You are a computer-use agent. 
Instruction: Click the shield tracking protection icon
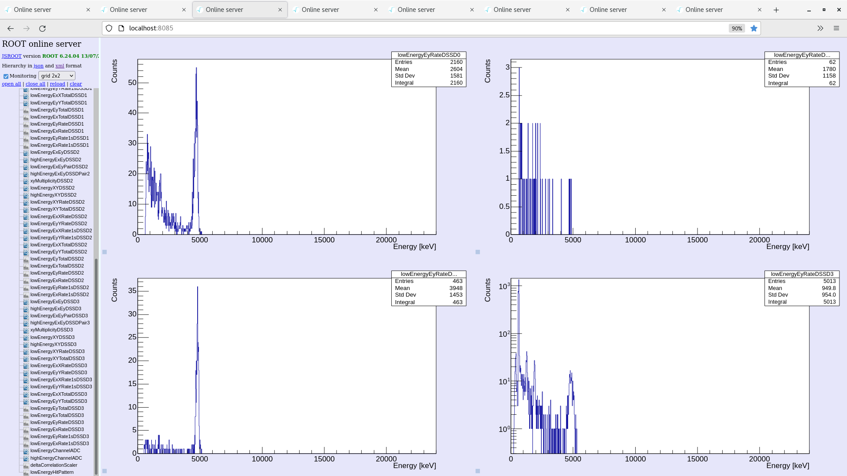coord(109,28)
